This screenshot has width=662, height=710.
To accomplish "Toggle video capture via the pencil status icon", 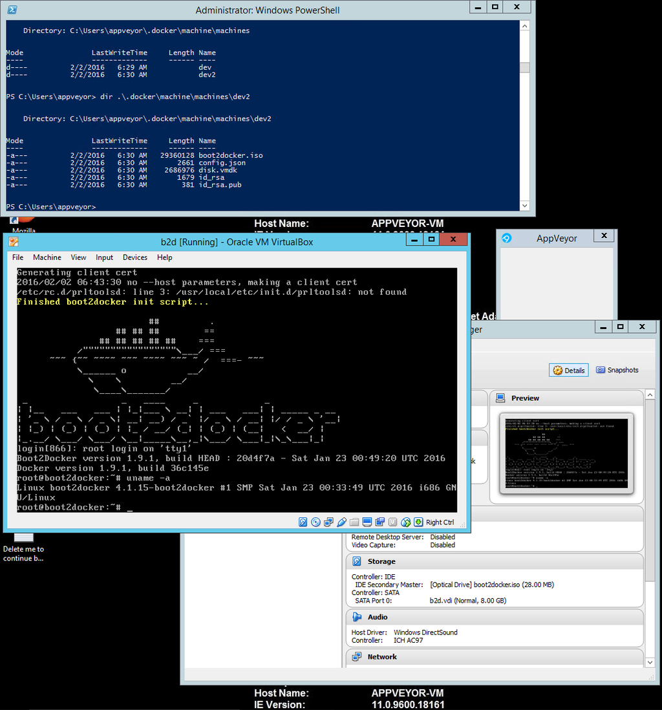I will point(341,522).
